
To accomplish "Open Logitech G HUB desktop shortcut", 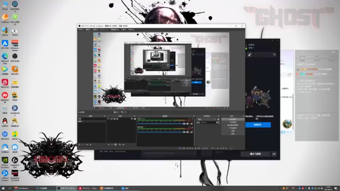I will (15, 163).
